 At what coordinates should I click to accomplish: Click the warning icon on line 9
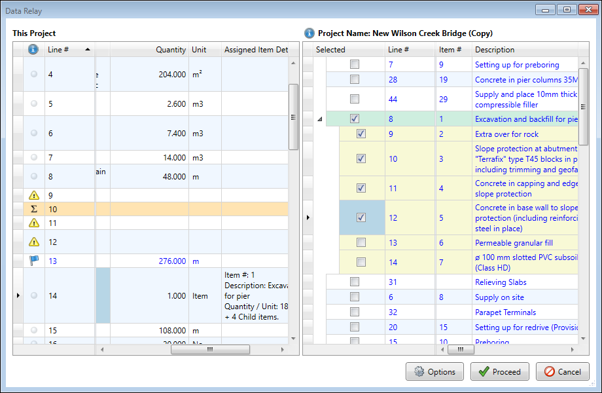tap(34, 195)
